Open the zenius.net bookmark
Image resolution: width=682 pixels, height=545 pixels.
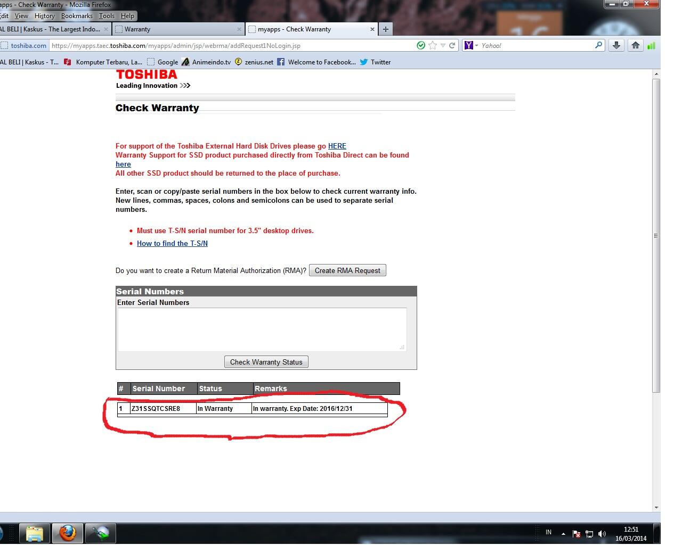pyautogui.click(x=254, y=62)
